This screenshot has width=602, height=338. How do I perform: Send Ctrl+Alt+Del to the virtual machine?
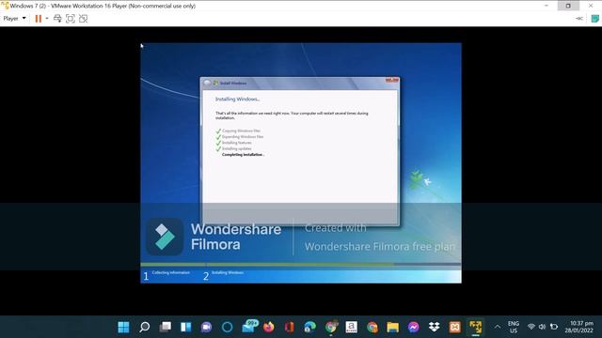pos(57,19)
